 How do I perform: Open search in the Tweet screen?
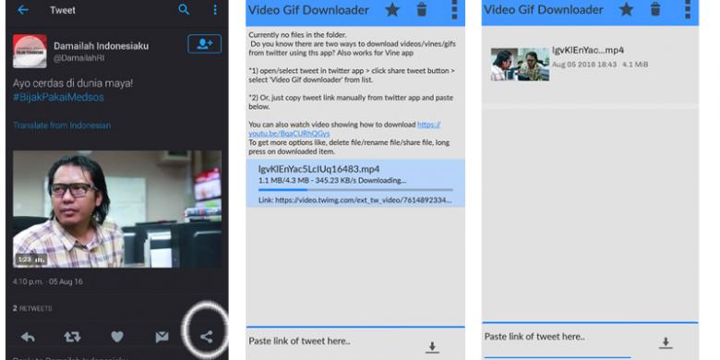(x=184, y=9)
